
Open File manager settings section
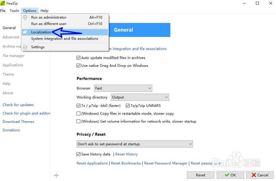click(x=14, y=56)
